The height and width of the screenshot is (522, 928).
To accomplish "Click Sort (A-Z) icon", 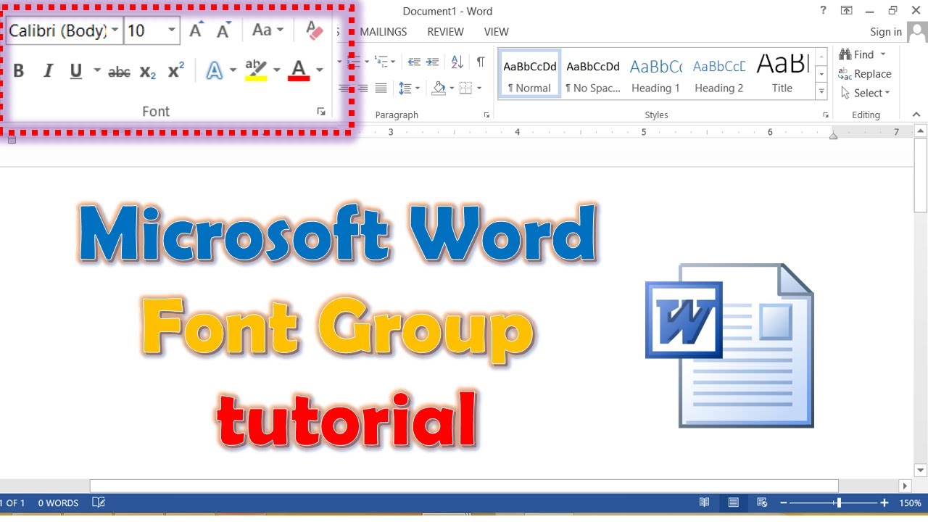I will coord(457,62).
